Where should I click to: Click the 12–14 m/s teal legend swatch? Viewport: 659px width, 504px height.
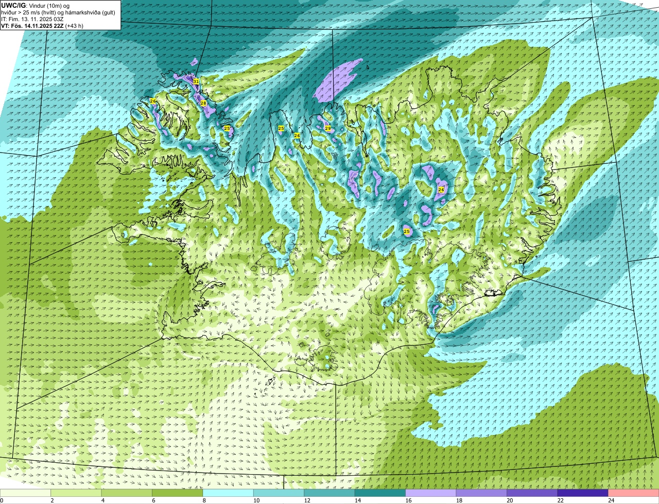click(329, 493)
